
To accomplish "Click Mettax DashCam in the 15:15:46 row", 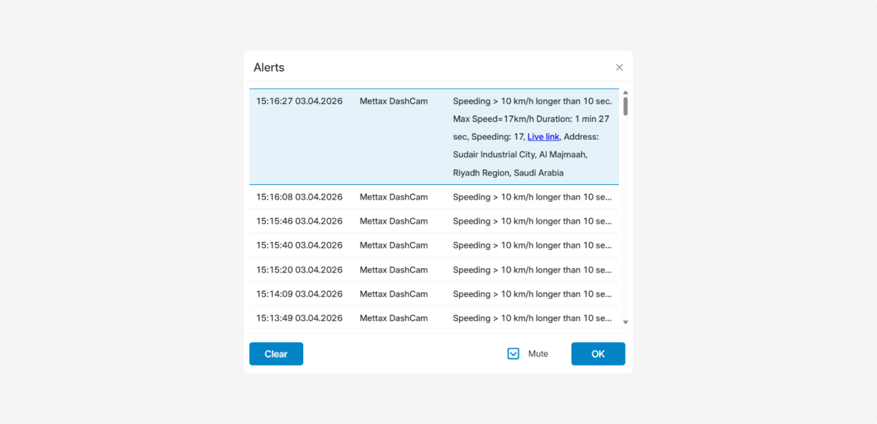I will [393, 221].
